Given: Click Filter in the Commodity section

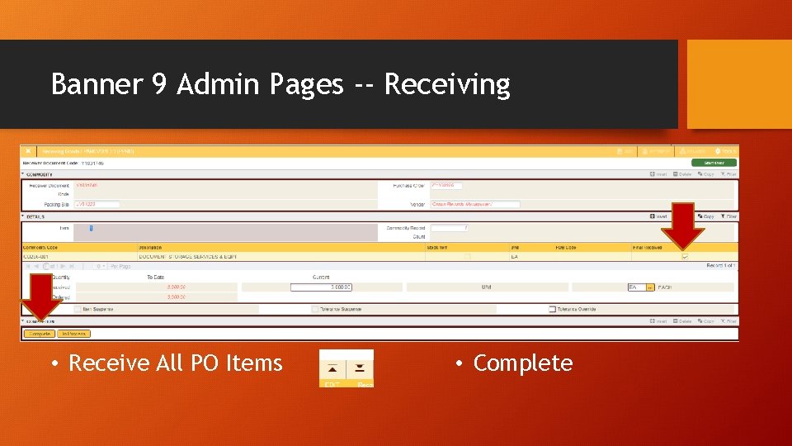Looking at the screenshot, I should click(x=728, y=174).
